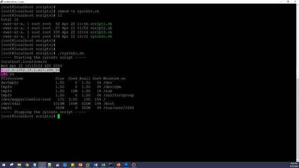Click the date line "Wed Apr 22 12:12:54 EDT 2020"
The height and width of the screenshot is (168, 299).
[31, 66]
